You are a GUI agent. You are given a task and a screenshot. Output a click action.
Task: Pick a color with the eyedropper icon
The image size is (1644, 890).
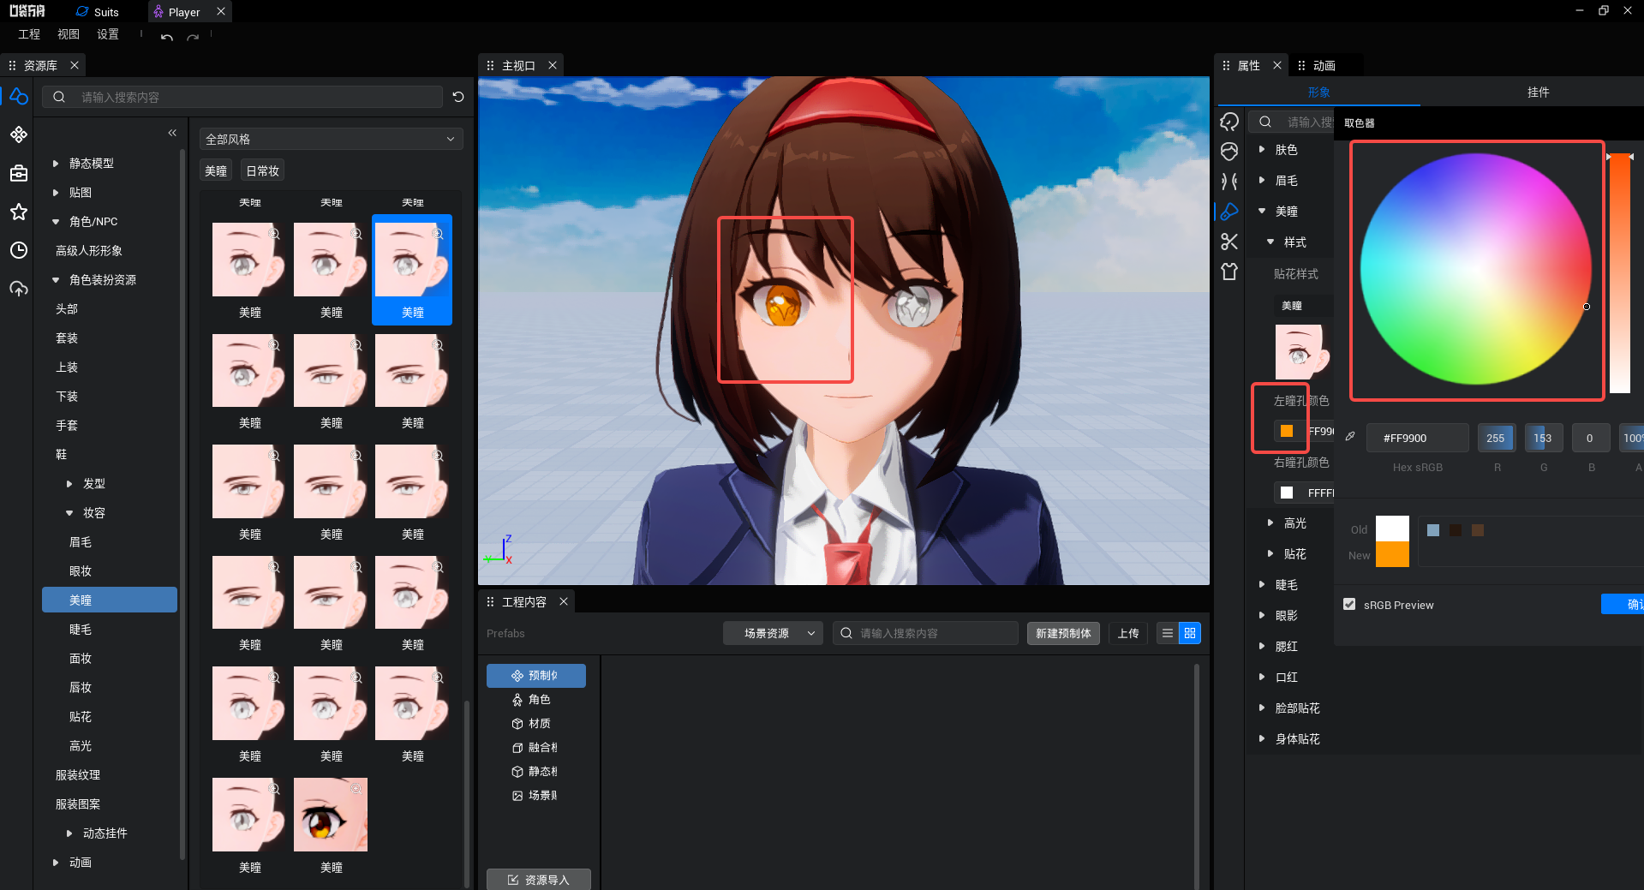[1350, 437]
